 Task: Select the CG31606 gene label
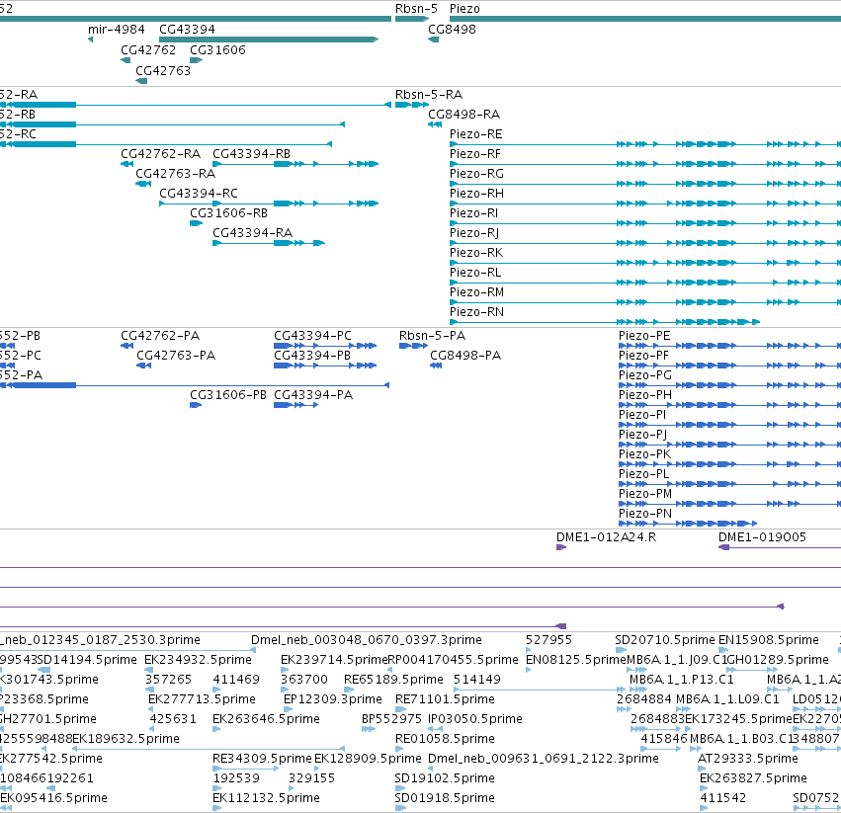pos(217,49)
